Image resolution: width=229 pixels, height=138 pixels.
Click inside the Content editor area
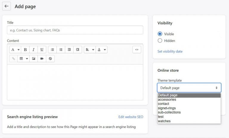pyautogui.click(x=75, y=82)
